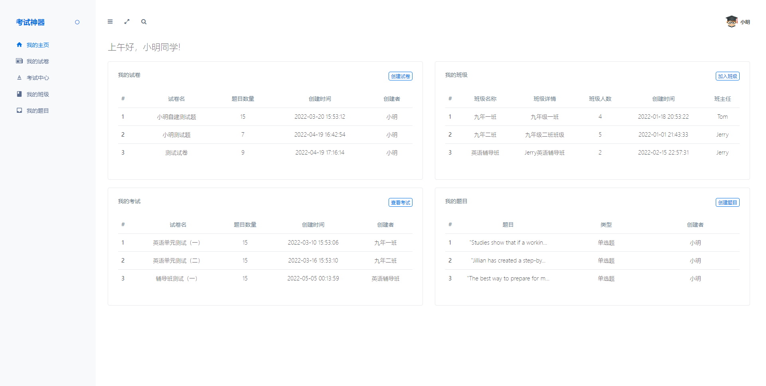Click the book icon beside 我的班级

pyautogui.click(x=19, y=94)
